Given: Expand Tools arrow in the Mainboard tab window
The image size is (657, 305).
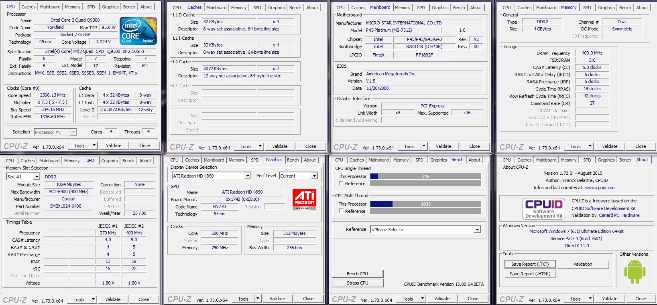Looking at the screenshot, I should (424, 146).
